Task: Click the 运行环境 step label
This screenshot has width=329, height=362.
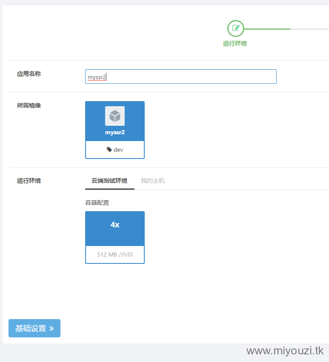Action: (235, 43)
